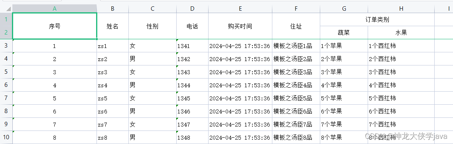Select row 3 header

pyautogui.click(x=6, y=46)
